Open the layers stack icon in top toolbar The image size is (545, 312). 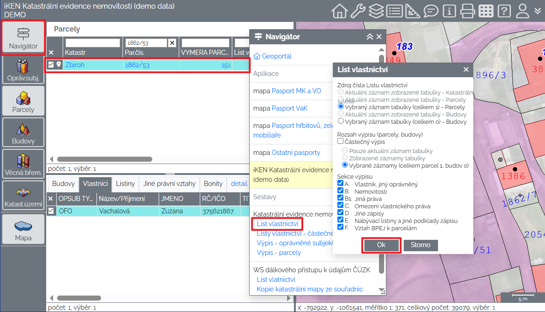pos(376,11)
